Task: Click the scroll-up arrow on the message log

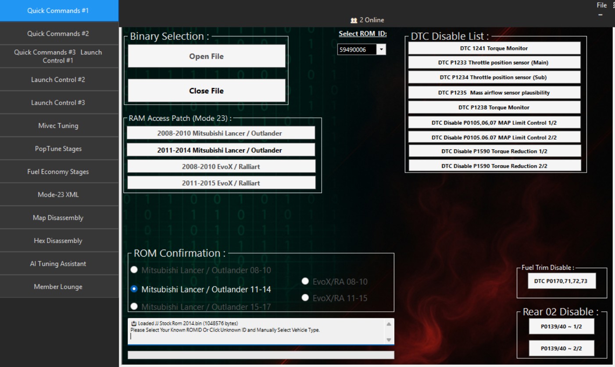Action: pyautogui.click(x=388, y=324)
